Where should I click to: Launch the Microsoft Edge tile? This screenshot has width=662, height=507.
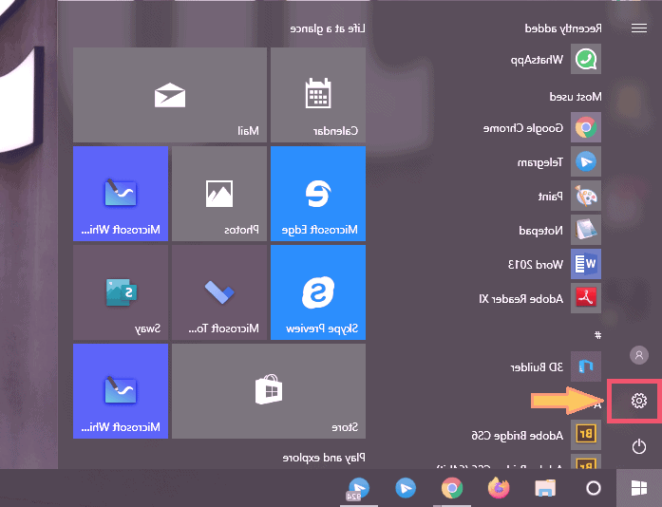tap(318, 194)
